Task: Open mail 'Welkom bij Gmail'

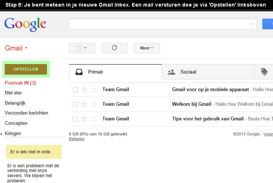Action: pyautogui.click(x=171, y=104)
